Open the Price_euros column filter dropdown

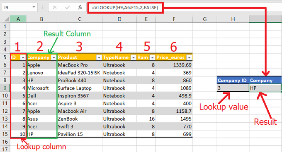(189, 57)
